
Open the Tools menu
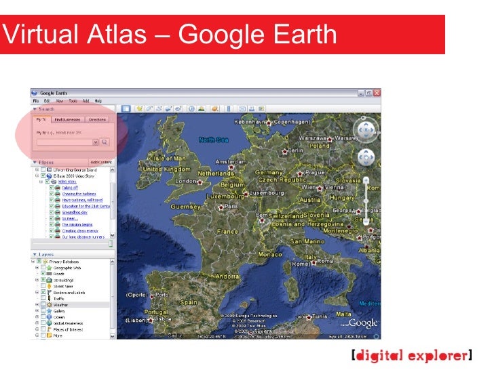click(73, 101)
